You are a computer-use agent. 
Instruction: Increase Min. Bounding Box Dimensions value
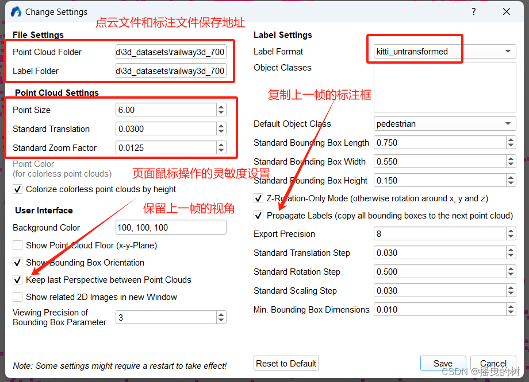pos(511,306)
